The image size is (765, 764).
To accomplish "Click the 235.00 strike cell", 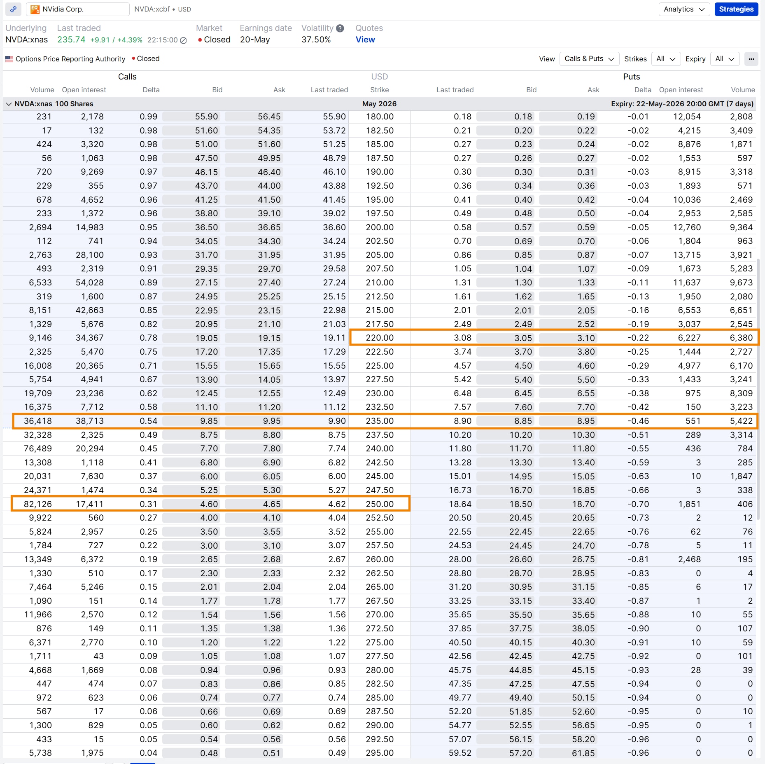I will pos(380,421).
